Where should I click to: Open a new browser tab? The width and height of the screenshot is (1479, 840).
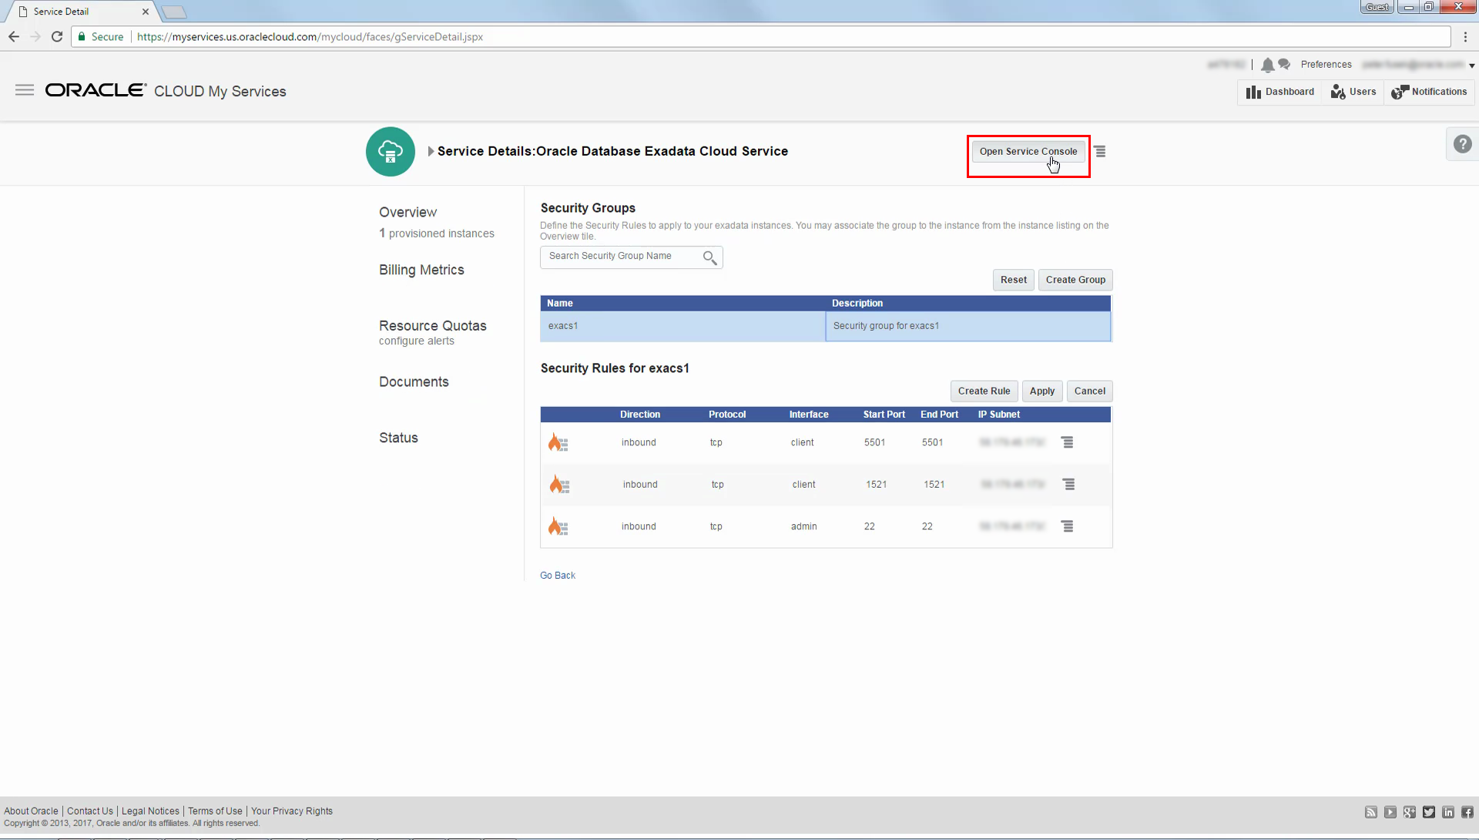coord(174,12)
